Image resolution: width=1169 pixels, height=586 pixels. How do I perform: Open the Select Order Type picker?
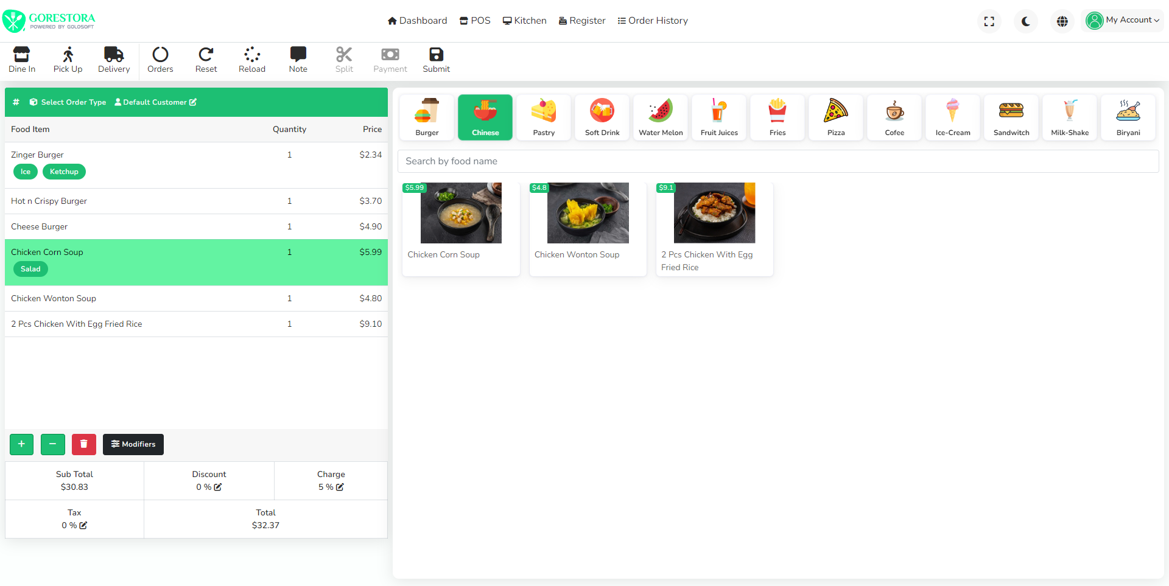click(x=69, y=102)
